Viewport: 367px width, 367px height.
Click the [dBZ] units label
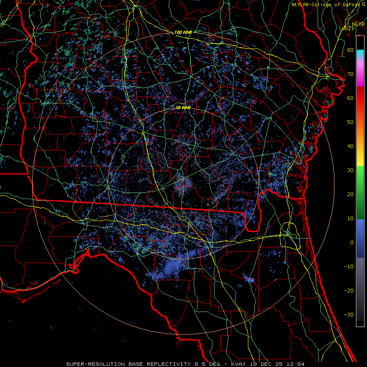coord(346,28)
